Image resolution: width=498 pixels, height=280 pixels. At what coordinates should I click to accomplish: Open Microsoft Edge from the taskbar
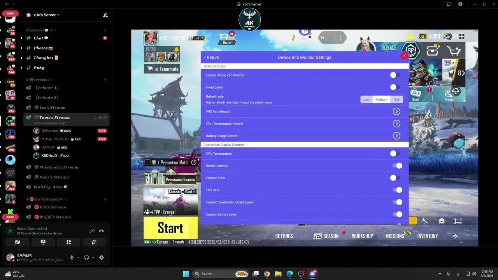click(289, 274)
